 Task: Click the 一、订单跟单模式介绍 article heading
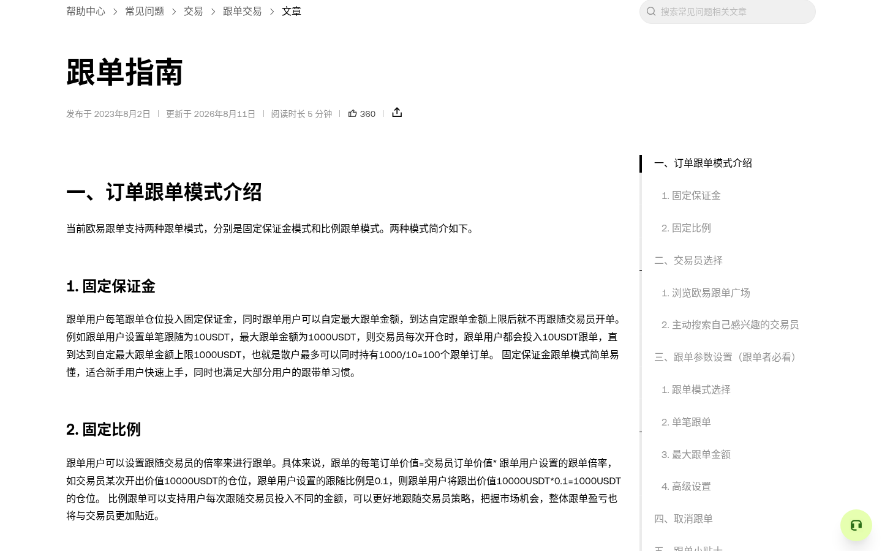[164, 192]
